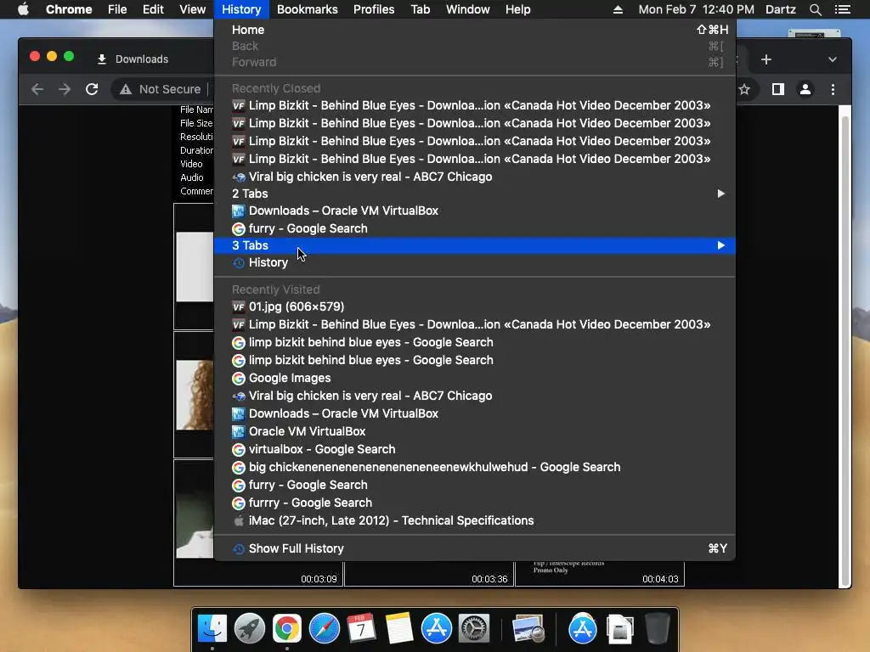Open the Bookmarks menu
This screenshot has height=652, width=870.
[x=307, y=9]
